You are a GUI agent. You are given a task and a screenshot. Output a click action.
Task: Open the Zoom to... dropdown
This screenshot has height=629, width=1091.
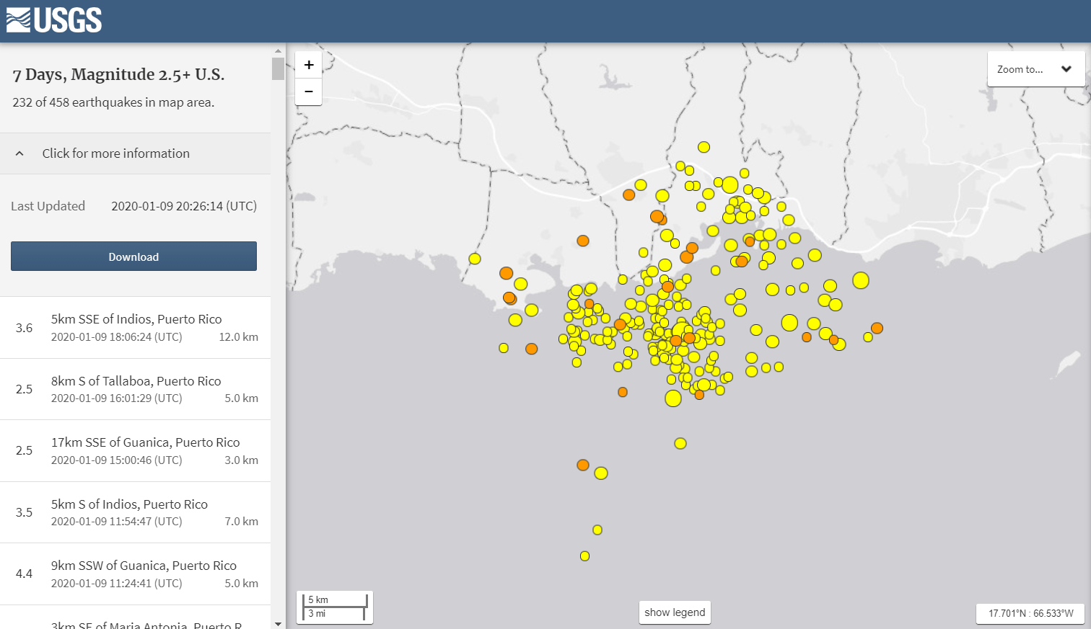tap(1035, 69)
